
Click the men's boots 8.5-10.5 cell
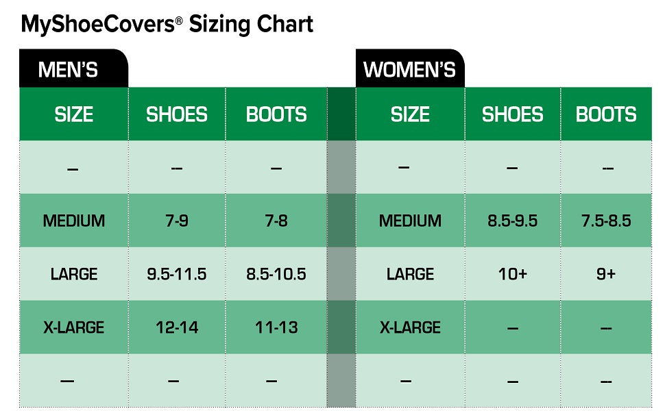pos(276,274)
